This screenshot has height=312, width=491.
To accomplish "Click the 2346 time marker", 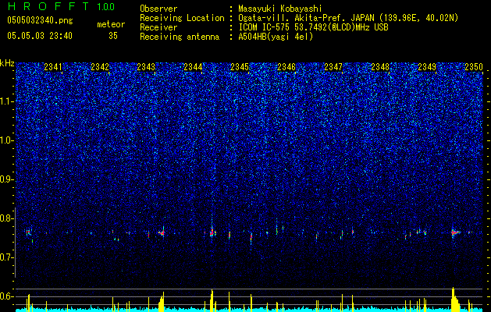I will (286, 67).
